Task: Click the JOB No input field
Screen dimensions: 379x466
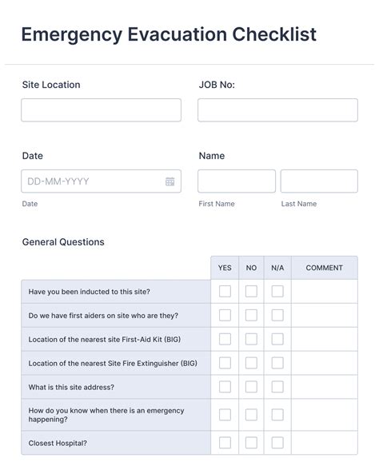Action: 277,110
